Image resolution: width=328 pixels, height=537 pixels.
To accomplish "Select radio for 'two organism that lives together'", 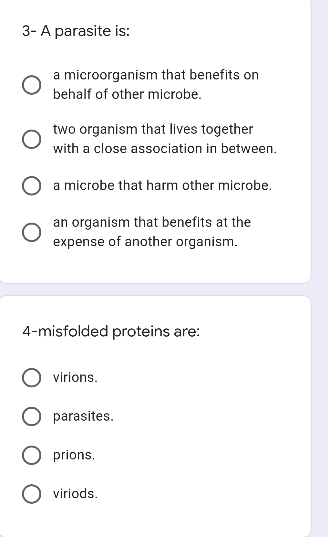I will pos(32,139).
